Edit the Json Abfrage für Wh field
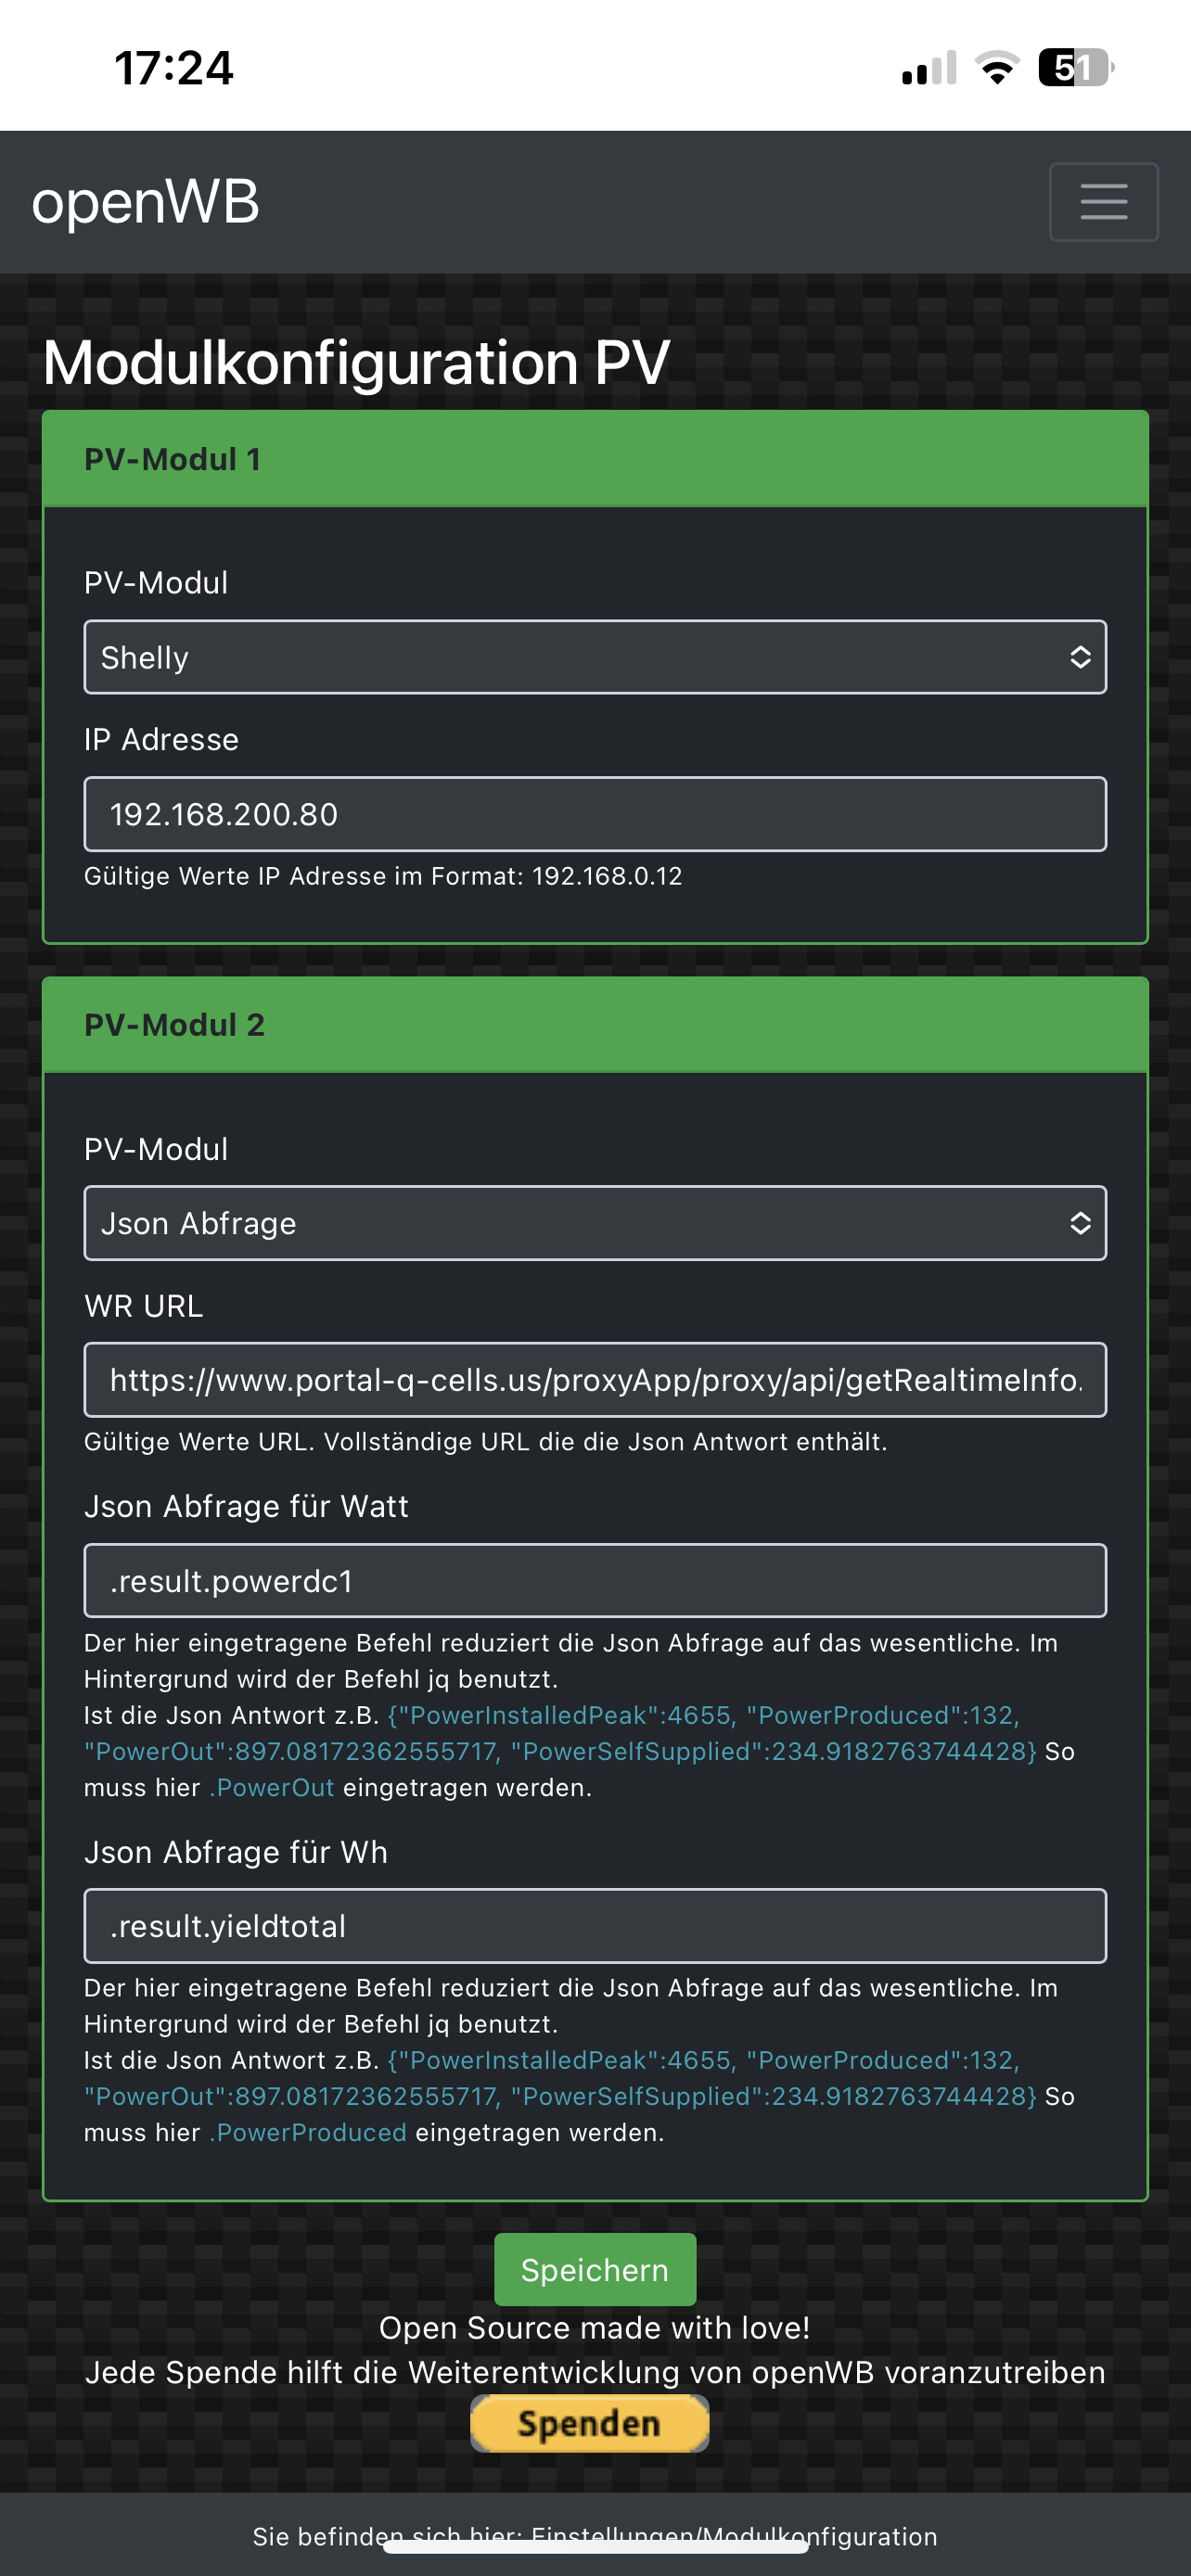Image resolution: width=1191 pixels, height=2576 pixels. pos(595,1926)
